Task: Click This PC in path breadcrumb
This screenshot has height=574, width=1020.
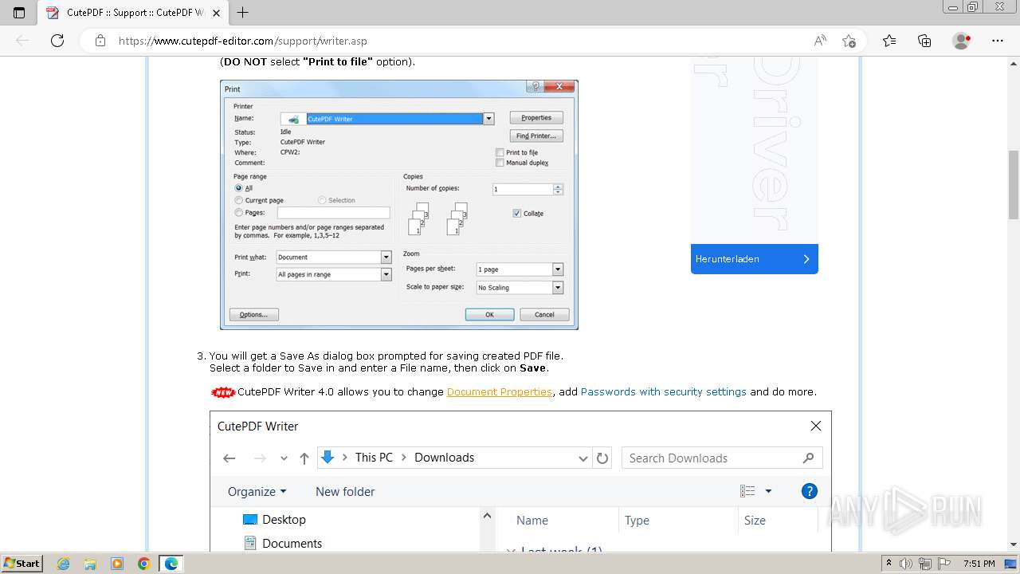Action: click(374, 458)
